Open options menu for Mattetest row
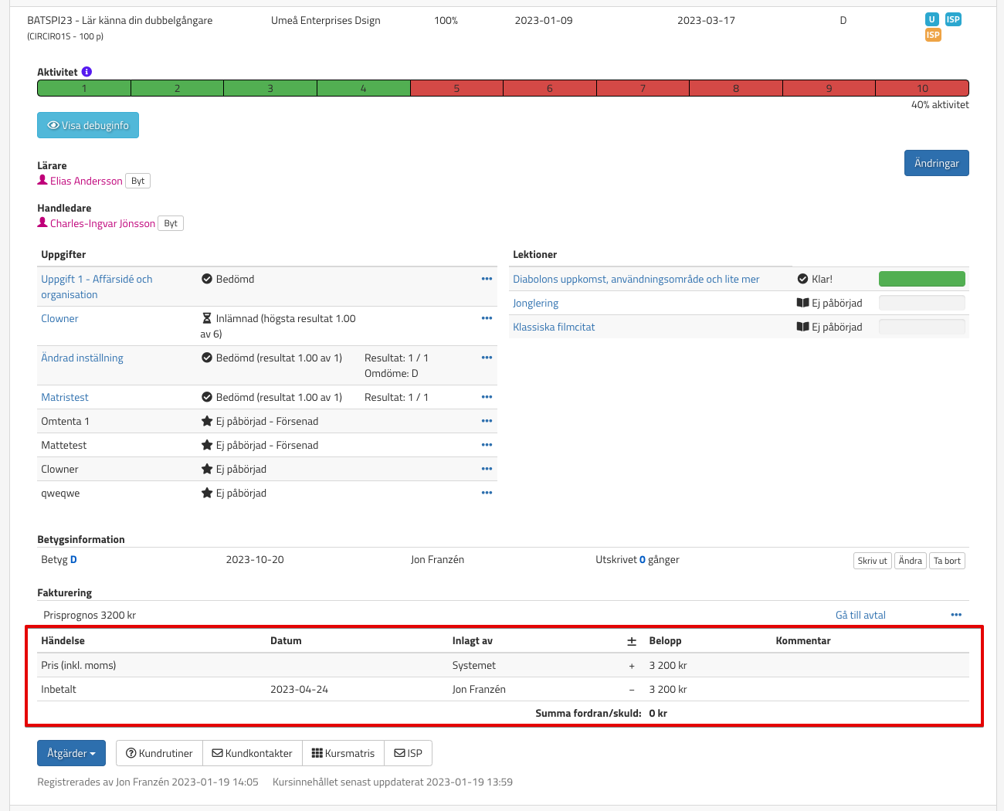 pos(487,445)
